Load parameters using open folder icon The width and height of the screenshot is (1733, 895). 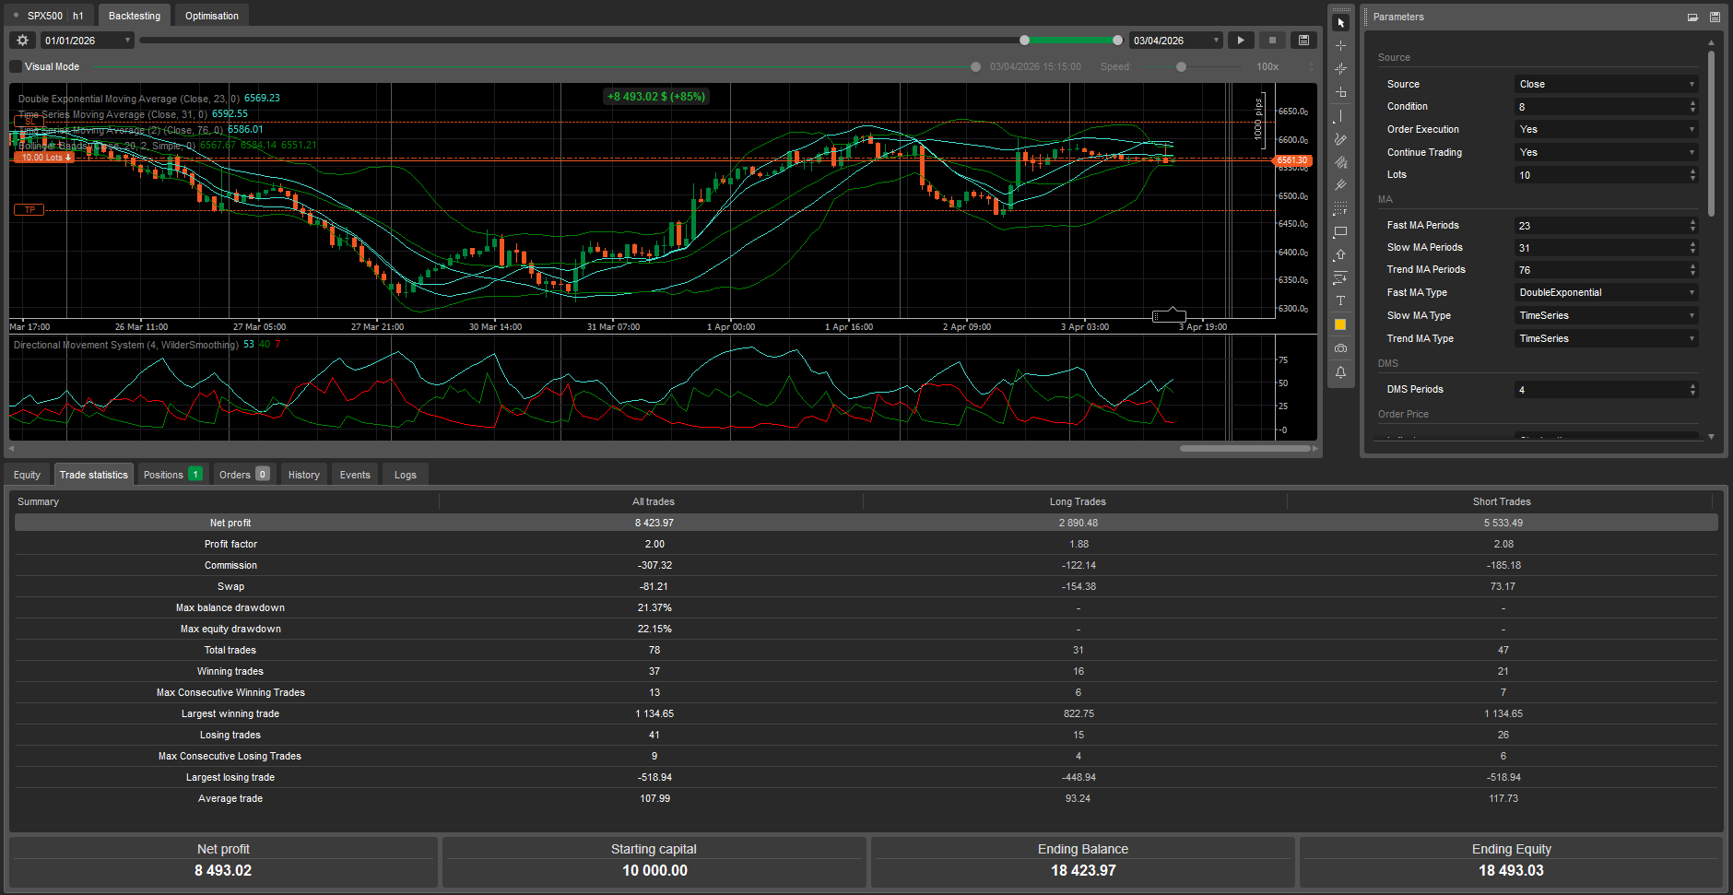click(x=1692, y=17)
